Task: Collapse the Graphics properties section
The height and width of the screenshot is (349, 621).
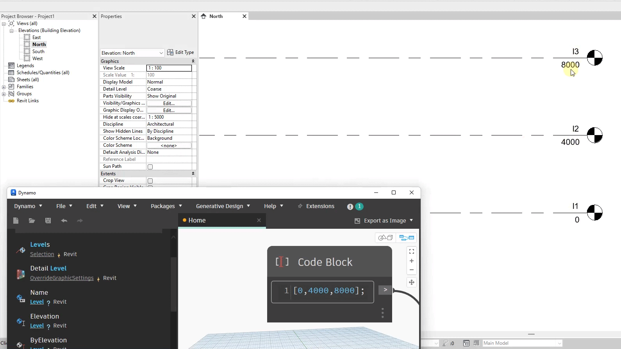Action: click(x=193, y=61)
